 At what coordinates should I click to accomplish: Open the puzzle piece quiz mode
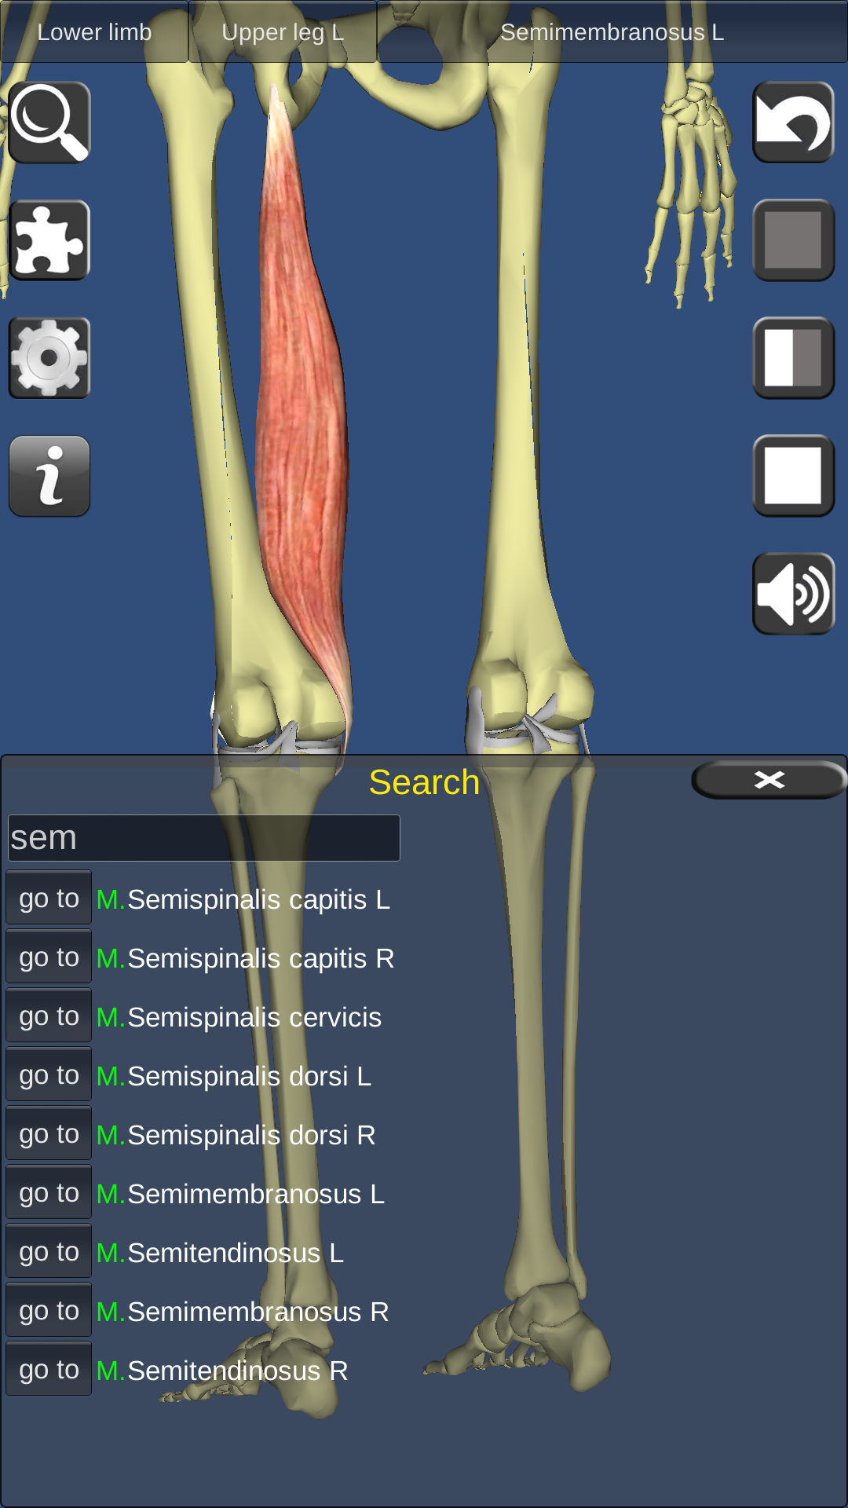pos(49,240)
